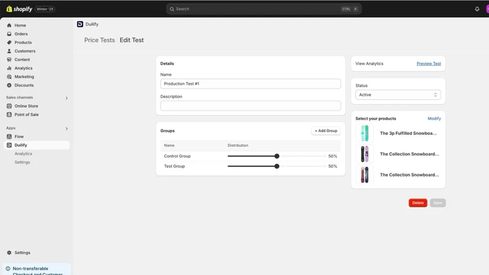Click the Duilify logo in page header
Viewport: 489px width, 275px height.
(80, 24)
